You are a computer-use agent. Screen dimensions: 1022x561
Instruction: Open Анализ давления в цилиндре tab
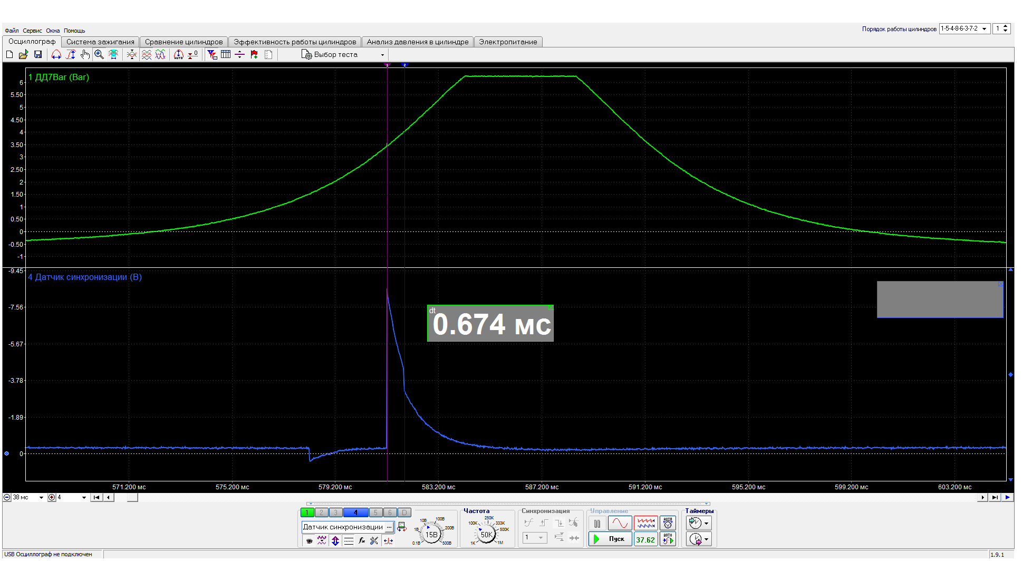(418, 42)
